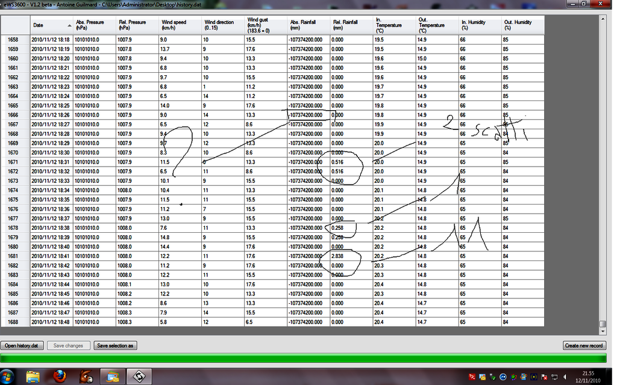Click the Open history.dat button

(x=22, y=346)
